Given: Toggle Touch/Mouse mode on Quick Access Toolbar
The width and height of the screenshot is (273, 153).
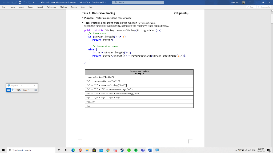Looking at the screenshot, I should (x=34, y=2).
